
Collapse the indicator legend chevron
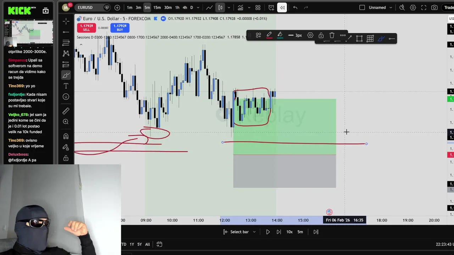point(81,45)
